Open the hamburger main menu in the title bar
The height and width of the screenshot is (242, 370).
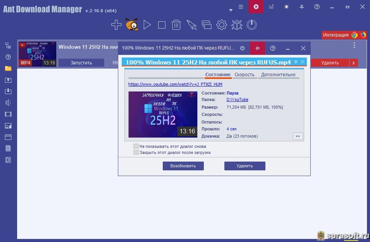pos(241,7)
